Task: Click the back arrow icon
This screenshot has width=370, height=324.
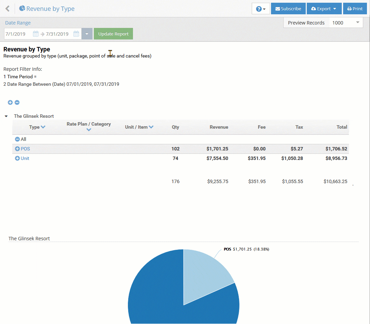Action: [7, 9]
